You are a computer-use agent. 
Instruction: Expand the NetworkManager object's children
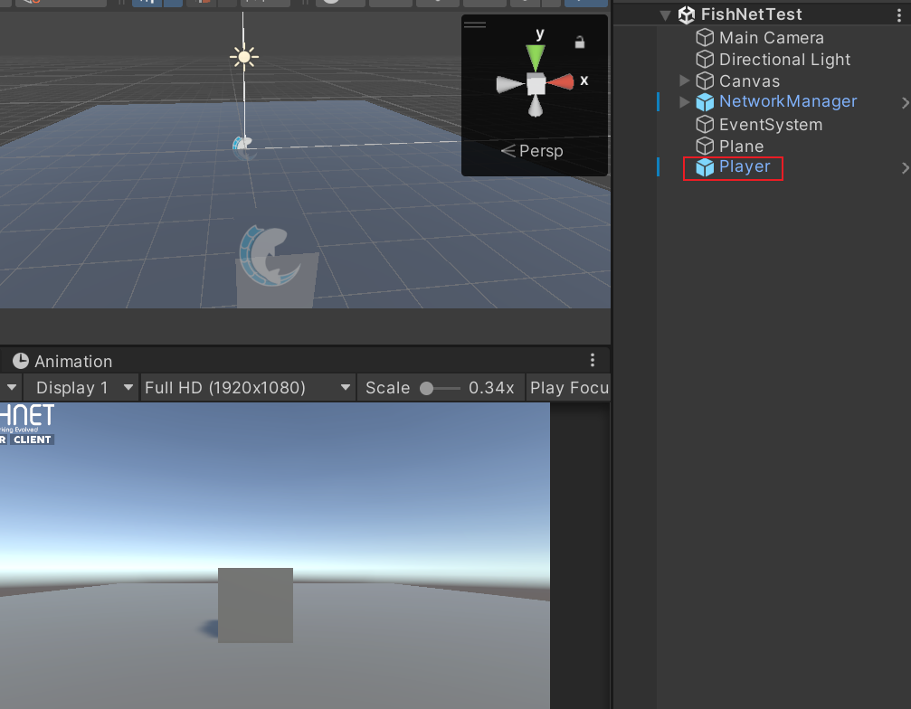tap(685, 102)
